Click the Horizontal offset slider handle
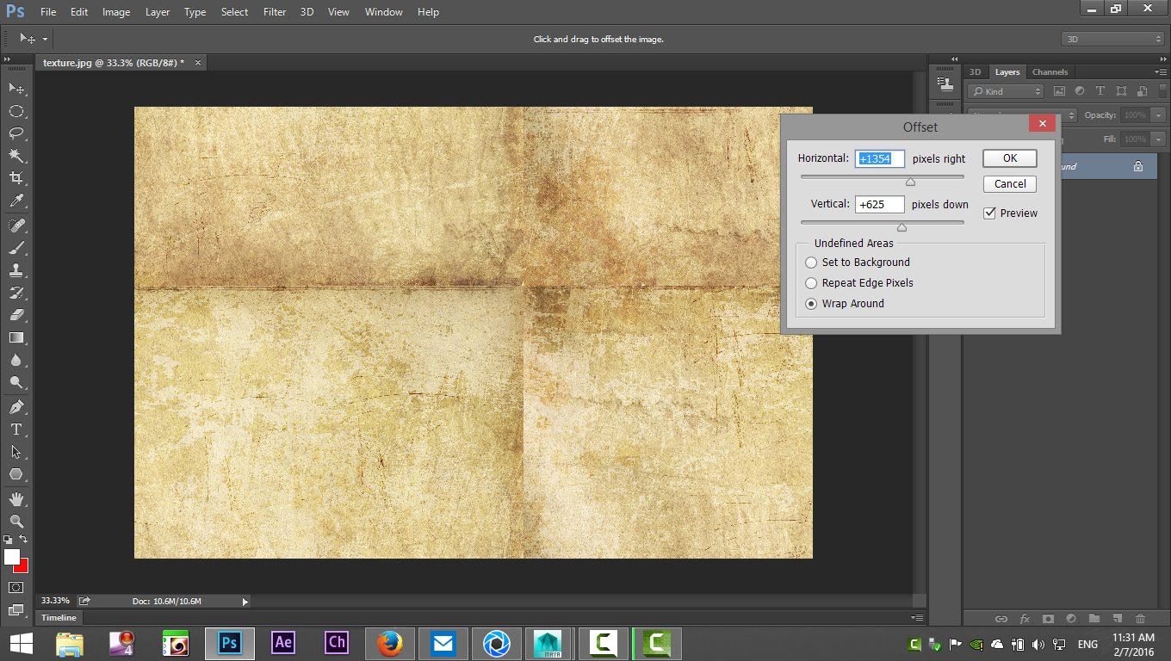The image size is (1171, 661). [x=910, y=182]
